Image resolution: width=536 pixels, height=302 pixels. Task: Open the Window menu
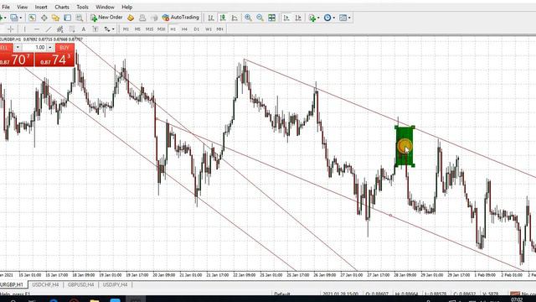pyautogui.click(x=105, y=7)
